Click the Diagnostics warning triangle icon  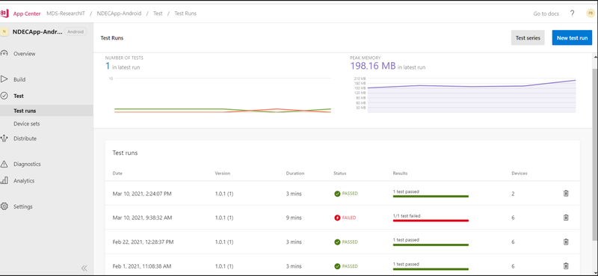click(4, 164)
